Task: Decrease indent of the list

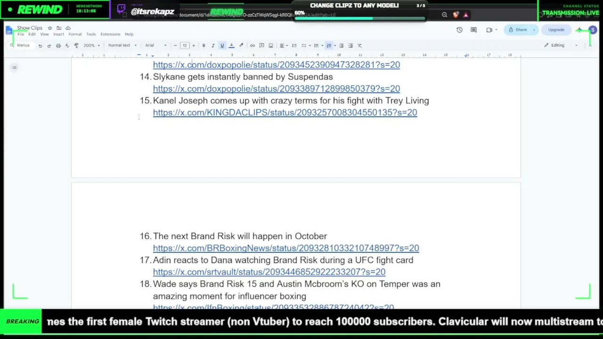Action: pos(342,46)
